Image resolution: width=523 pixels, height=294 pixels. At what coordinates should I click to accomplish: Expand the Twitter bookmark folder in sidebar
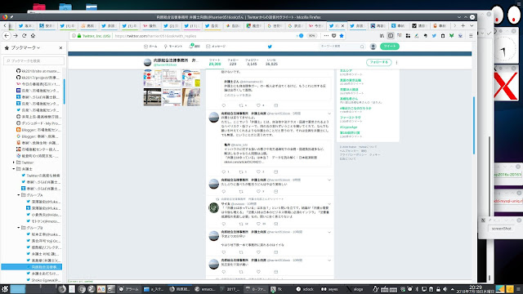tap(14, 163)
